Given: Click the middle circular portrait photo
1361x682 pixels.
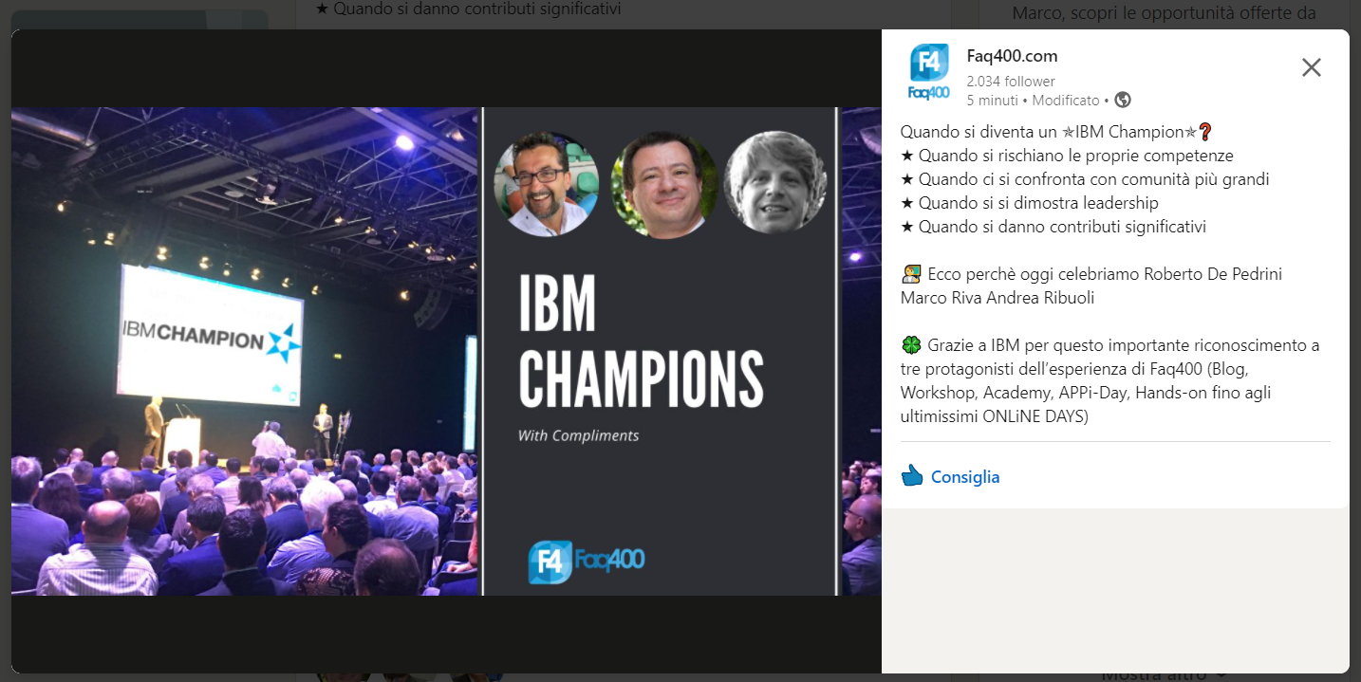Looking at the screenshot, I should 663,183.
